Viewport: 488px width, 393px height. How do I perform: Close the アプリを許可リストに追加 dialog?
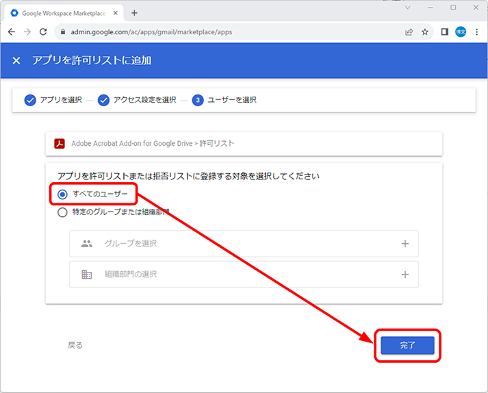pyautogui.click(x=16, y=60)
